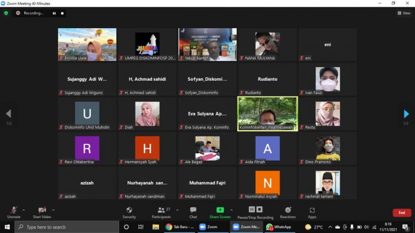Go to previous gallery page arrow
This screenshot has height=233, width=415.
pos(8,114)
